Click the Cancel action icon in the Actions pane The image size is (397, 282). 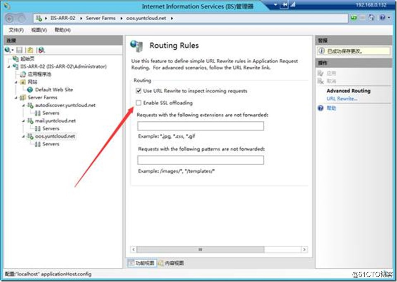coord(320,81)
